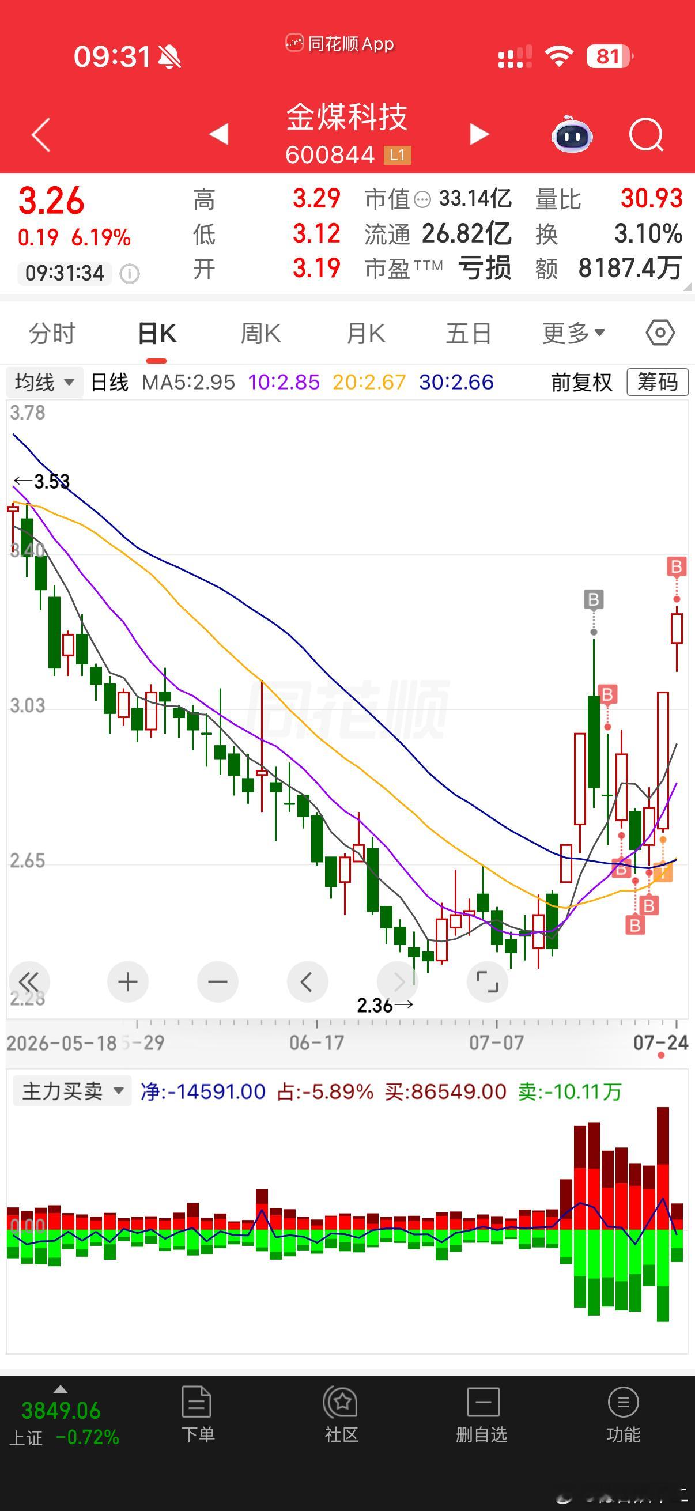Open 主力买卖 indicator dropdown
This screenshot has width=695, height=1511.
point(71,1091)
